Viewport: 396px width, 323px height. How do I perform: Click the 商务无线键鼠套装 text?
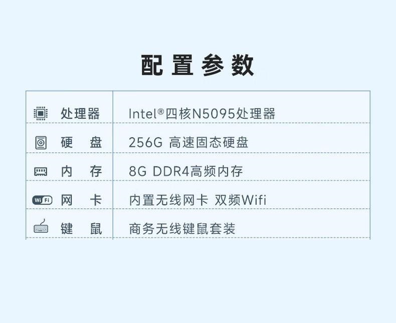182,229
